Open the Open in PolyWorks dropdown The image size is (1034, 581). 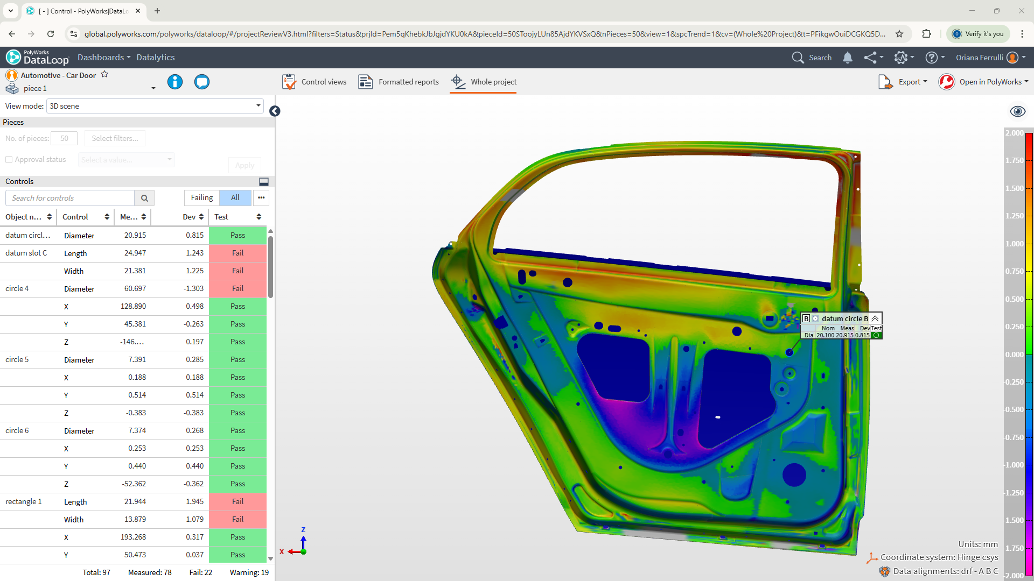tap(994, 82)
